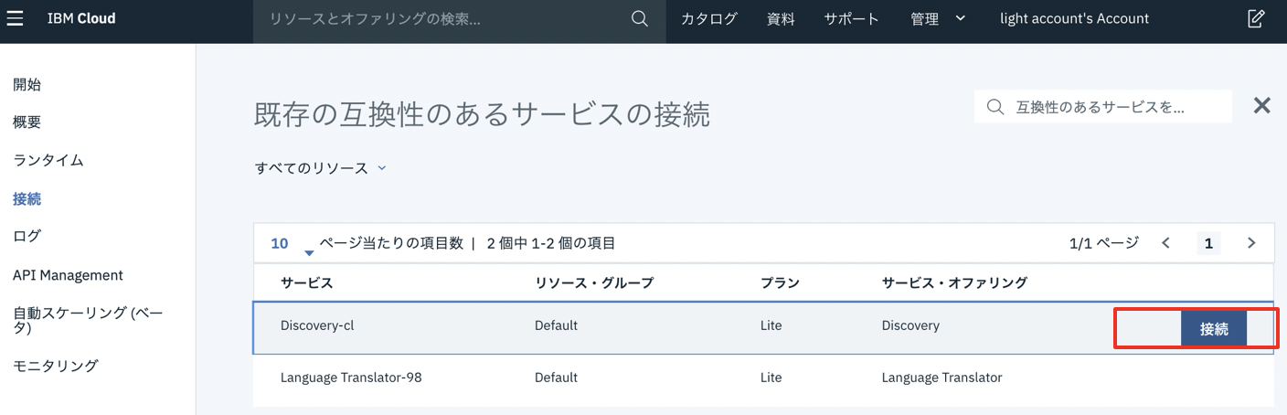Open light account's Account switcher

click(x=1074, y=19)
